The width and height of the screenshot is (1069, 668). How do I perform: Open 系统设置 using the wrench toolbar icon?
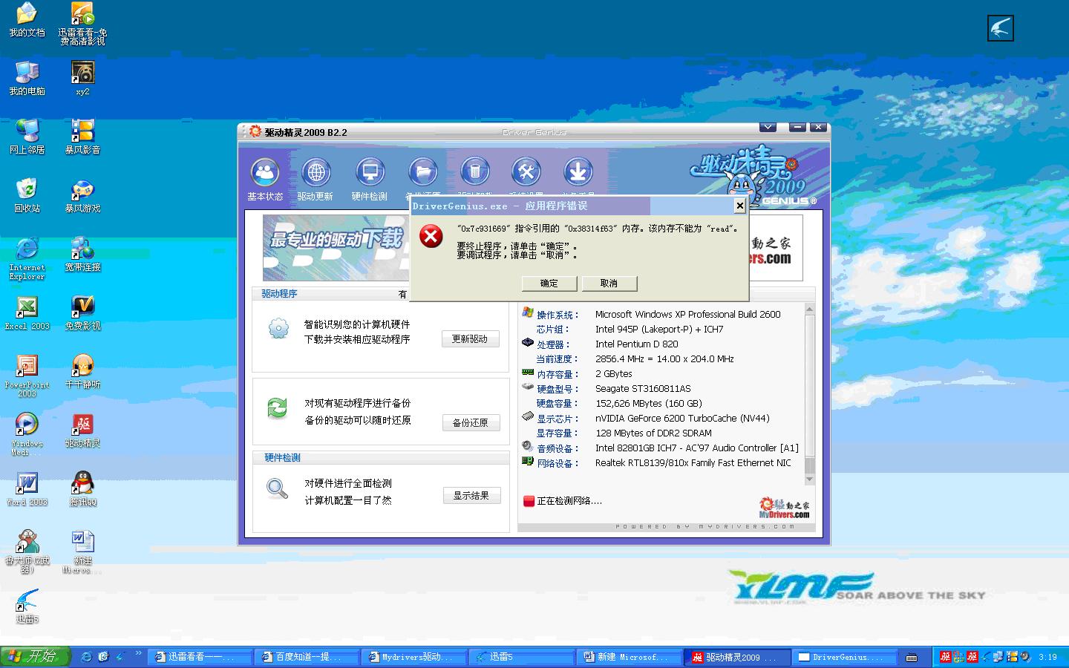coord(526,172)
